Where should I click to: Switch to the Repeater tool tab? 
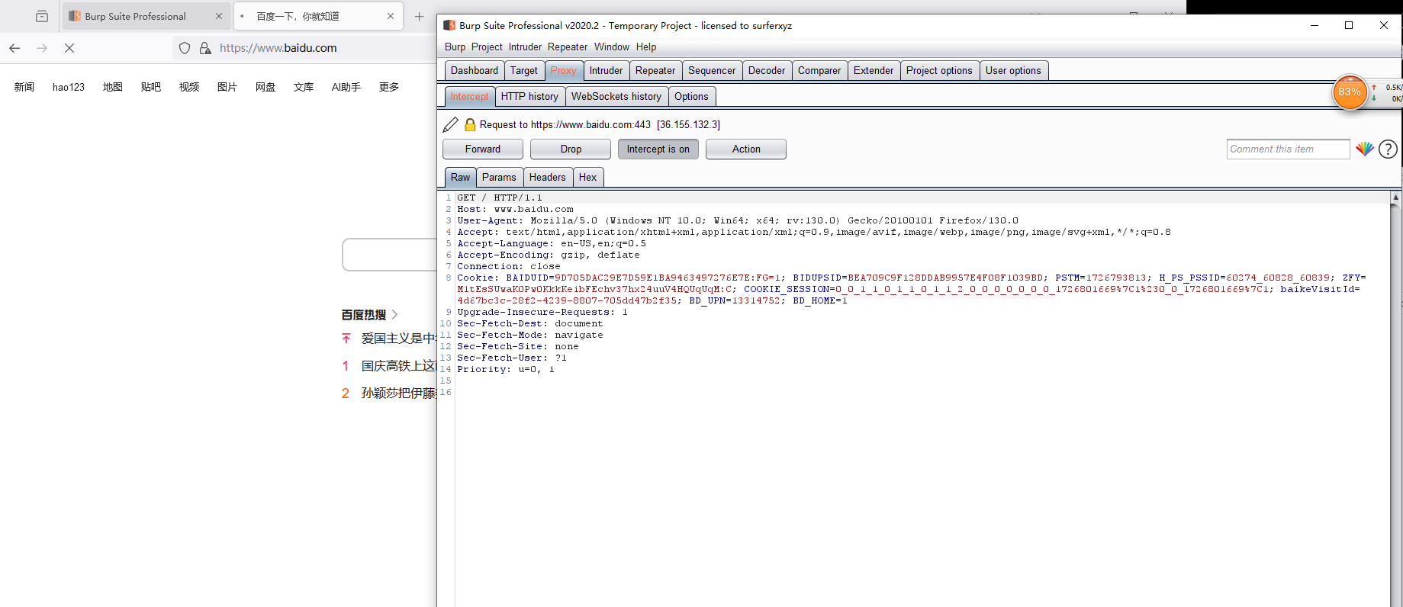tap(655, 70)
